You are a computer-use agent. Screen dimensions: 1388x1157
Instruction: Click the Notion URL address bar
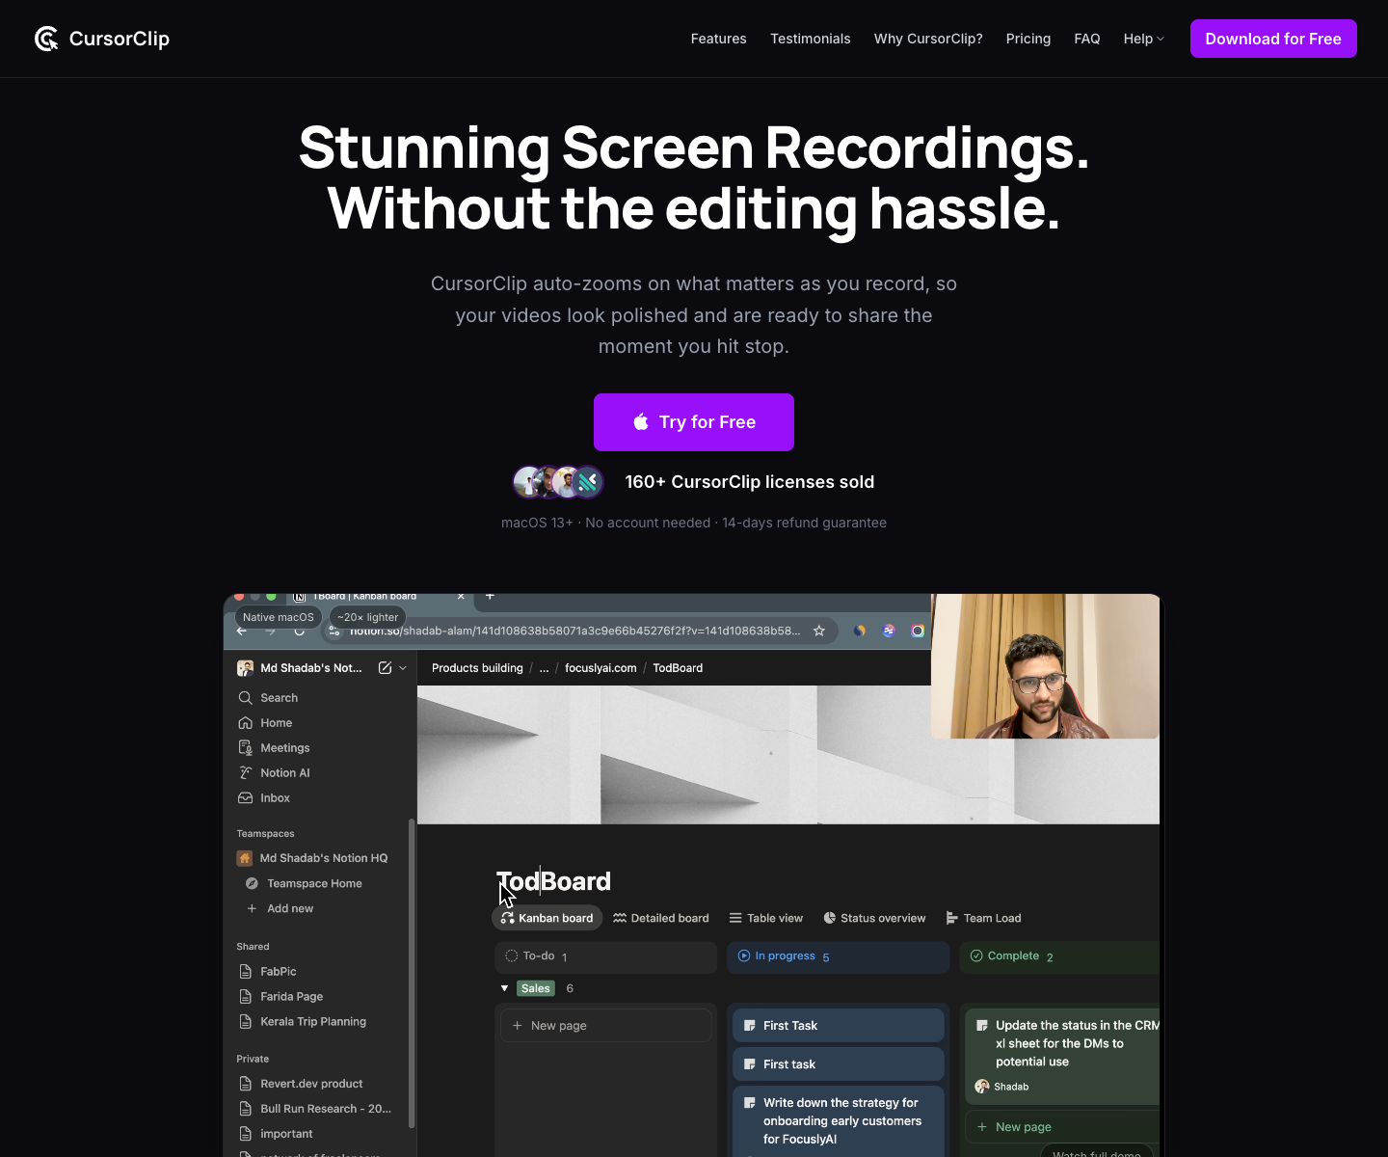(x=576, y=631)
